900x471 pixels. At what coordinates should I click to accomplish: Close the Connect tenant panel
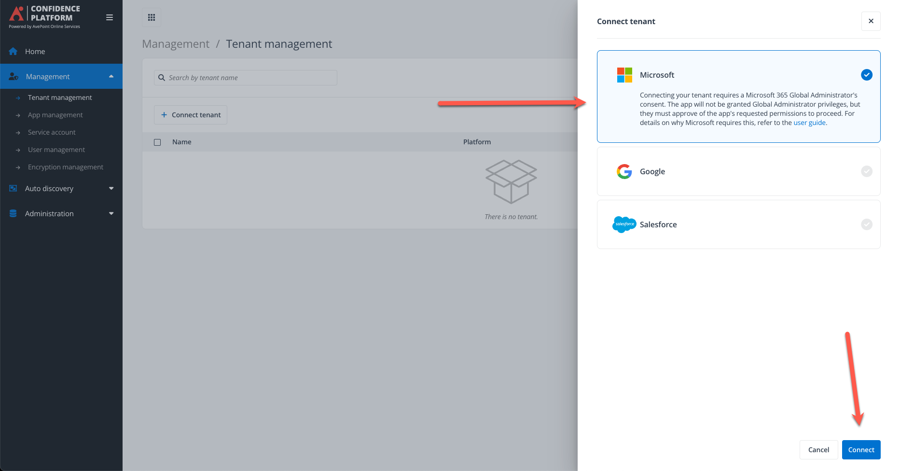[x=871, y=21]
